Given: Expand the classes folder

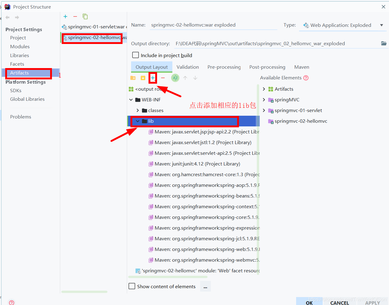Looking at the screenshot, I should [x=138, y=111].
